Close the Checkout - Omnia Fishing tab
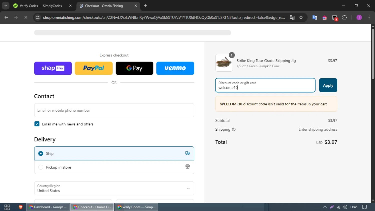 tap(136, 6)
